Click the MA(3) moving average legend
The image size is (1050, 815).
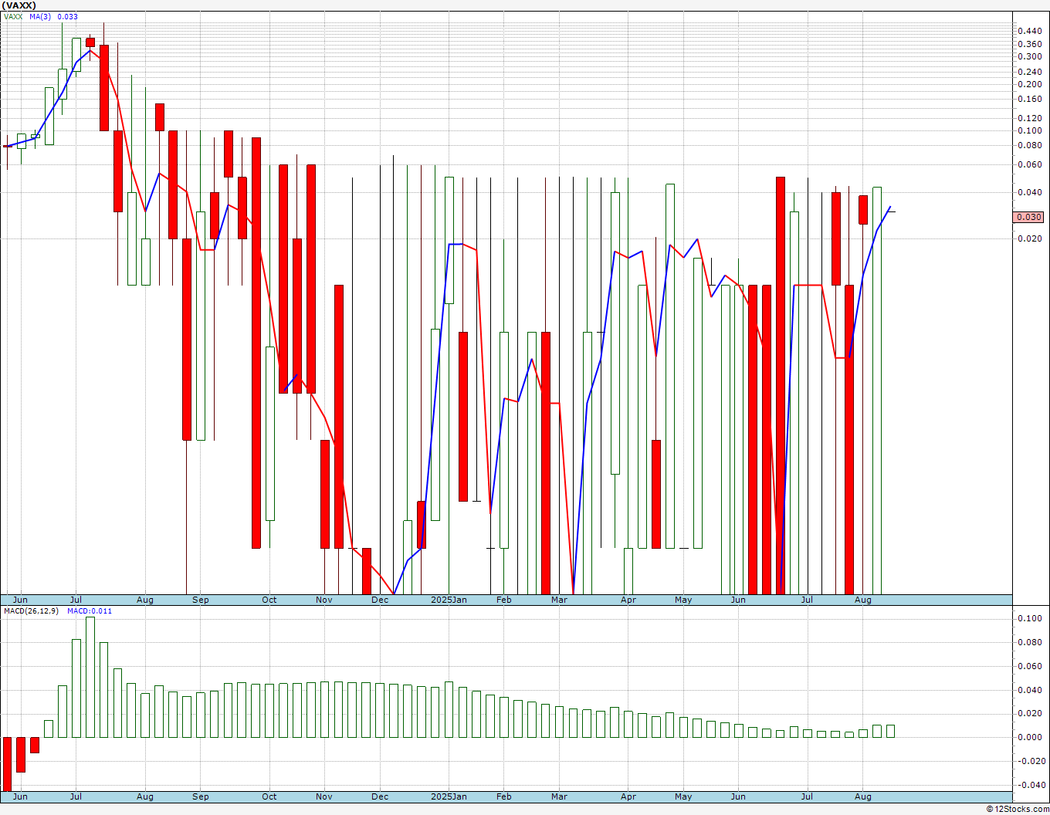(53, 16)
